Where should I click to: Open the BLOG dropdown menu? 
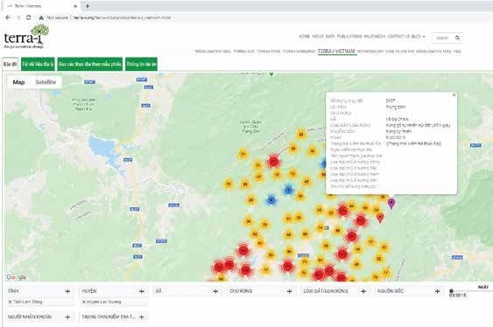[419, 37]
